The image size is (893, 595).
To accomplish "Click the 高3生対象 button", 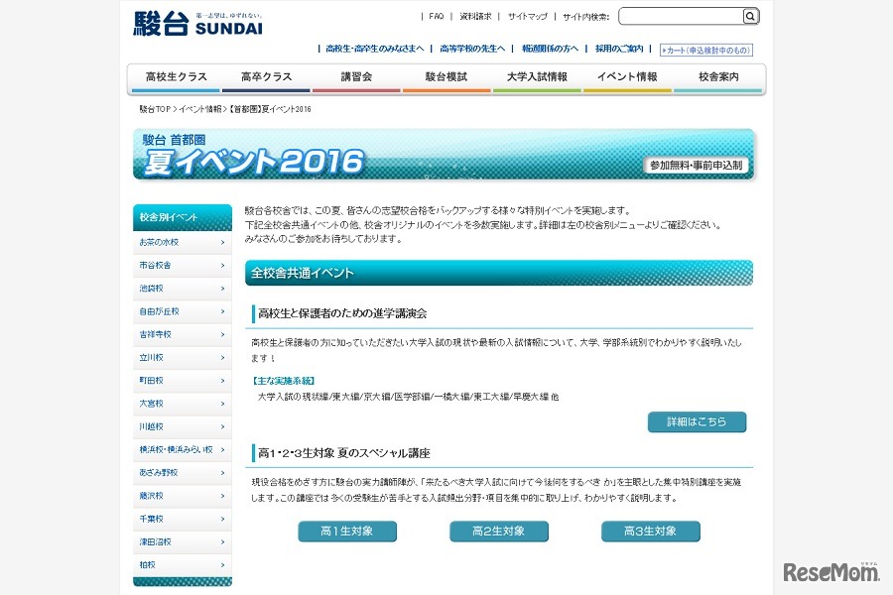I will 650,532.
